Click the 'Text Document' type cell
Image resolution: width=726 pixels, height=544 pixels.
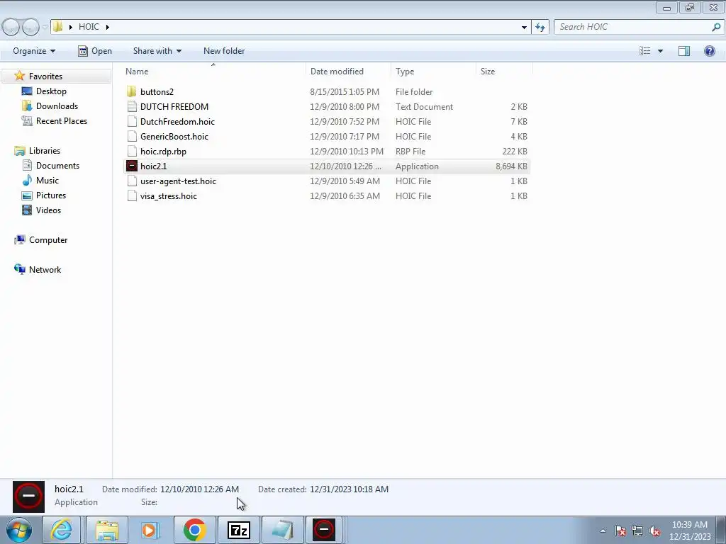[x=424, y=107]
